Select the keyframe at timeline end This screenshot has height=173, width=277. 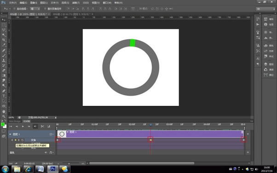(x=244, y=140)
